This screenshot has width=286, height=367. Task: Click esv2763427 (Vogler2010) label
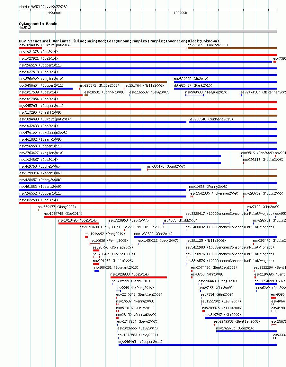[x=41, y=153]
